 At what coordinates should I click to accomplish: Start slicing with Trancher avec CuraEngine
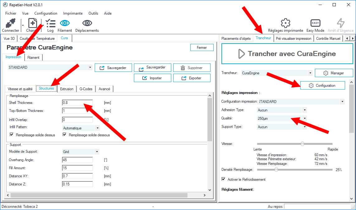(x=287, y=54)
